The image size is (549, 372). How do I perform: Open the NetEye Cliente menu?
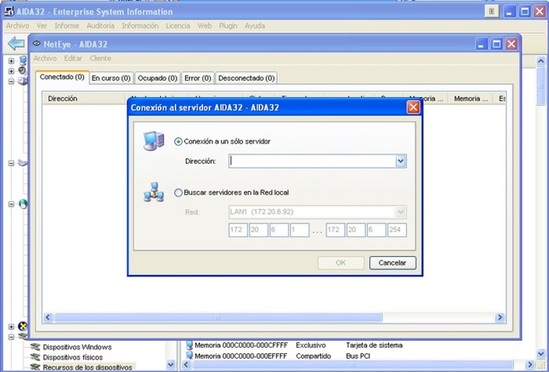pos(101,59)
